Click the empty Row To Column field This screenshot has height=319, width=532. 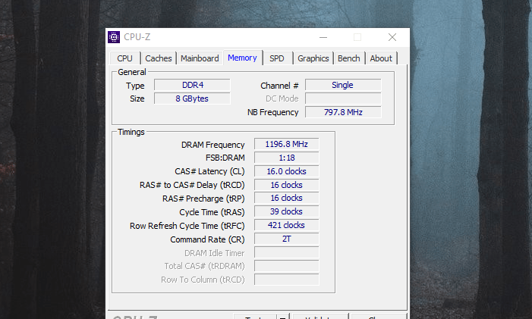click(x=287, y=280)
